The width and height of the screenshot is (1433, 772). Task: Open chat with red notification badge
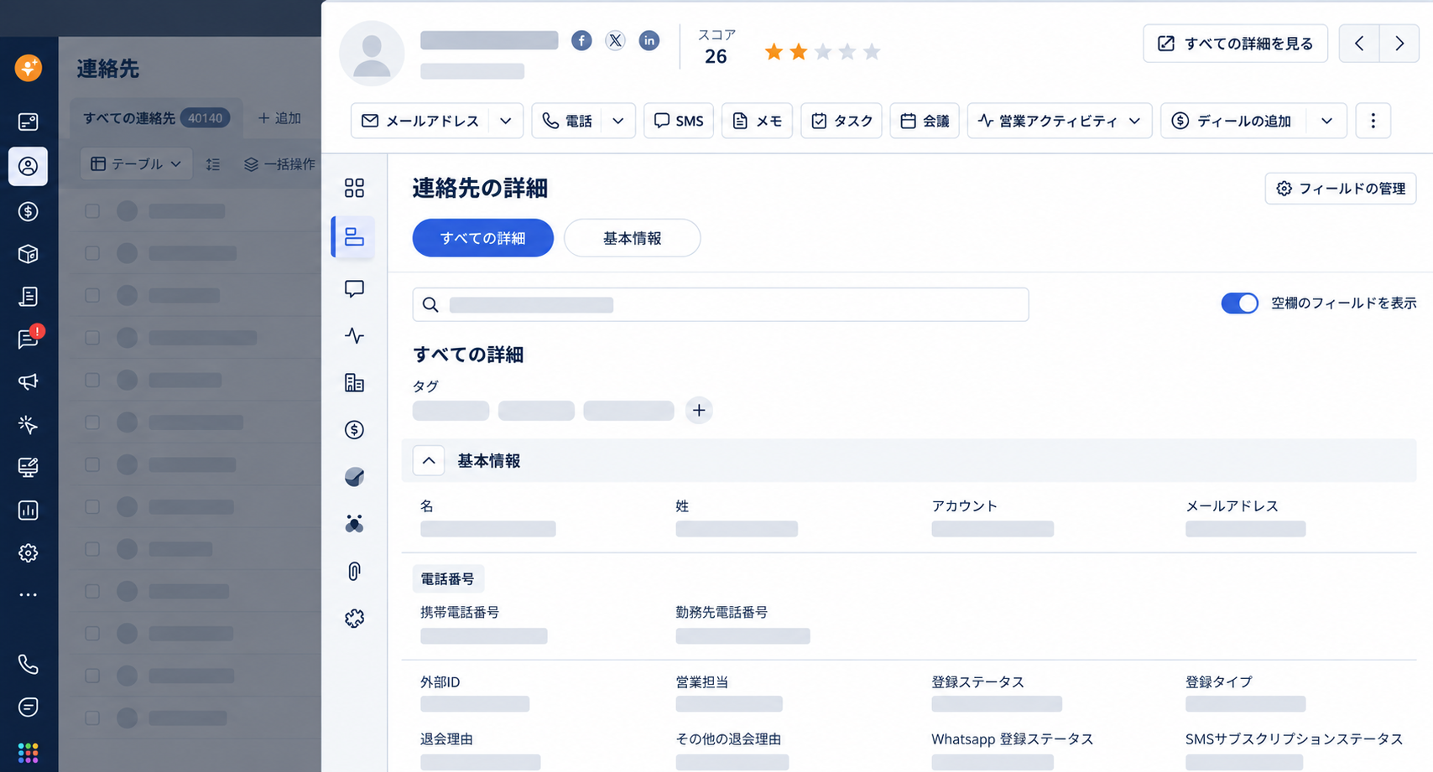tap(29, 337)
